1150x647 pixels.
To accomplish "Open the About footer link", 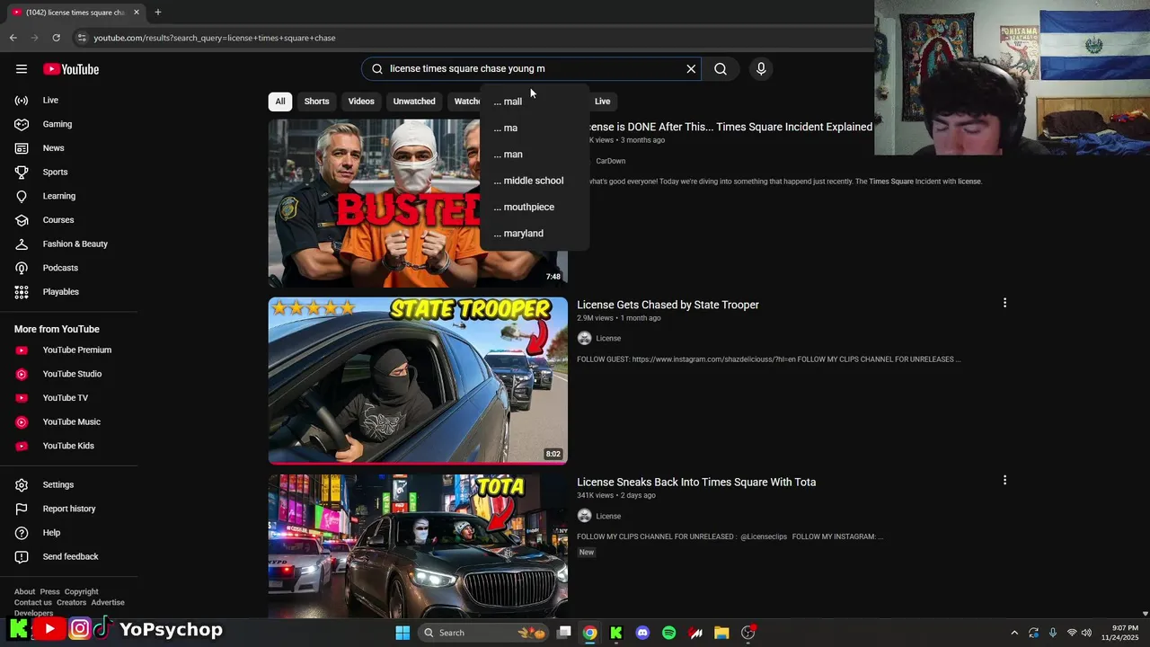I will (24, 591).
